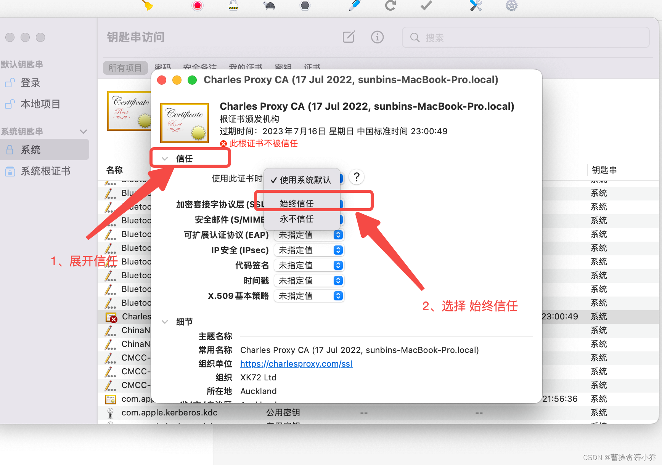Select the 系统 keychain
Viewport: 662px width, 465px height.
(x=45, y=149)
